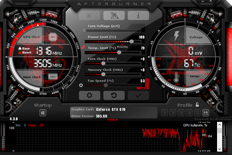Apply settings with the checkmark button

(x=138, y=95)
